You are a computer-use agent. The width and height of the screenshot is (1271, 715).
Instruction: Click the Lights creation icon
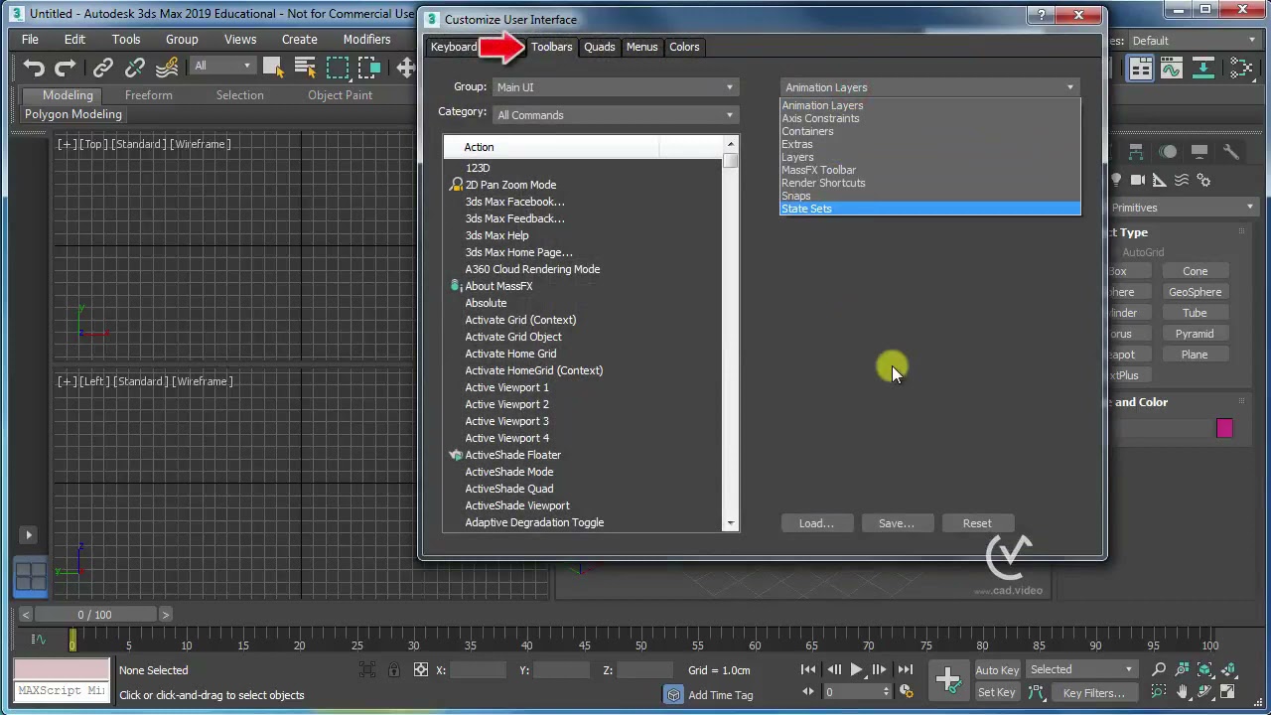(1116, 180)
